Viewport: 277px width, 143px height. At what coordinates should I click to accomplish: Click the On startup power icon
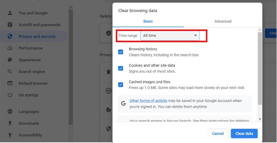click(x=10, y=95)
